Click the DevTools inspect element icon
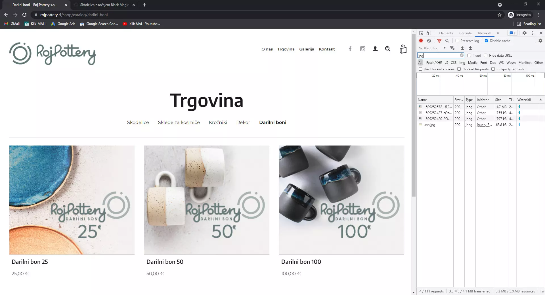Image resolution: width=545 pixels, height=295 pixels. click(421, 33)
